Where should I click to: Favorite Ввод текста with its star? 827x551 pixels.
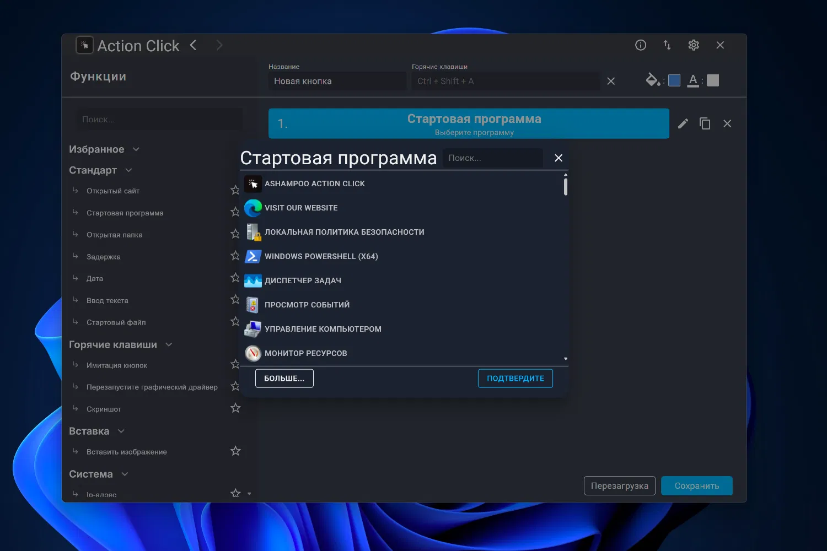pyautogui.click(x=235, y=300)
